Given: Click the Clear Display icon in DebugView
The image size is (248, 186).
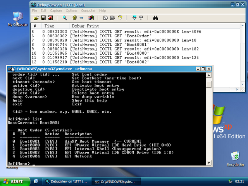Looking at the screenshot, I should (x=105, y=18).
